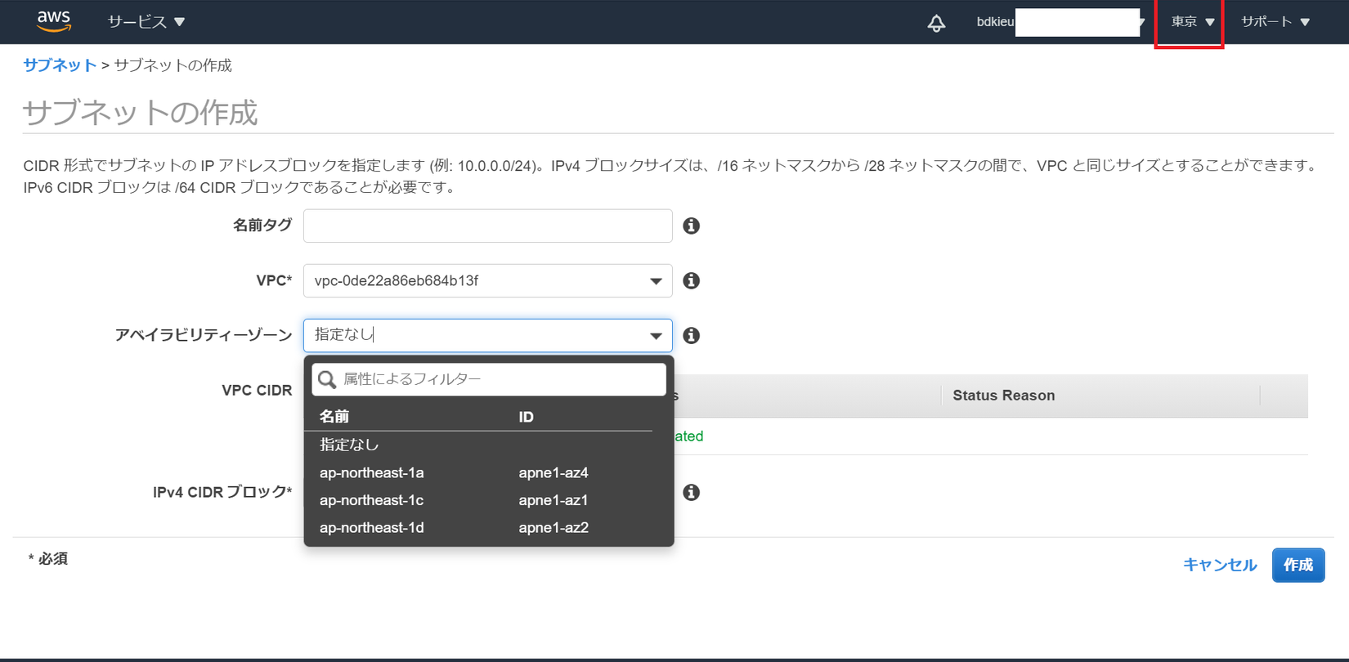This screenshot has width=1349, height=662.
Task: Pick the ap-northeast-1d zone option
Action: [372, 528]
